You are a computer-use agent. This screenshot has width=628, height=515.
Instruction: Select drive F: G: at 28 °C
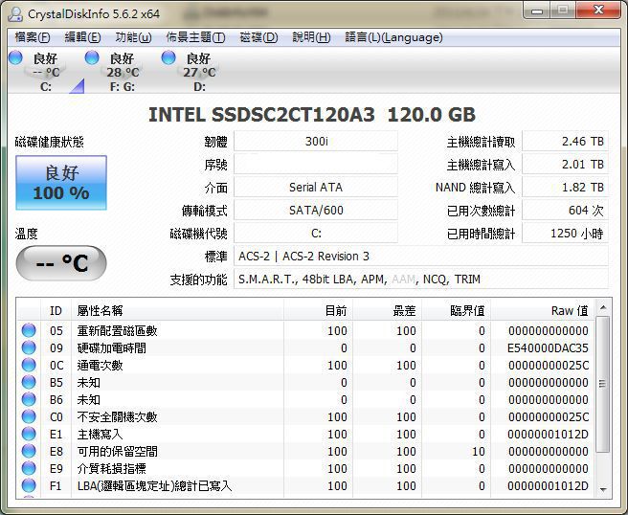(x=123, y=73)
